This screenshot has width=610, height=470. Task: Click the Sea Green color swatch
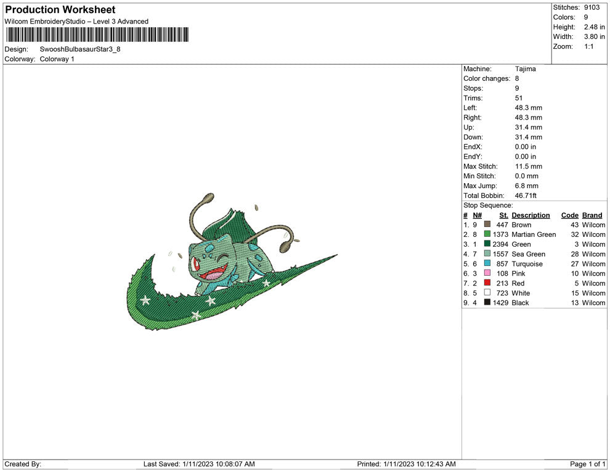(487, 254)
